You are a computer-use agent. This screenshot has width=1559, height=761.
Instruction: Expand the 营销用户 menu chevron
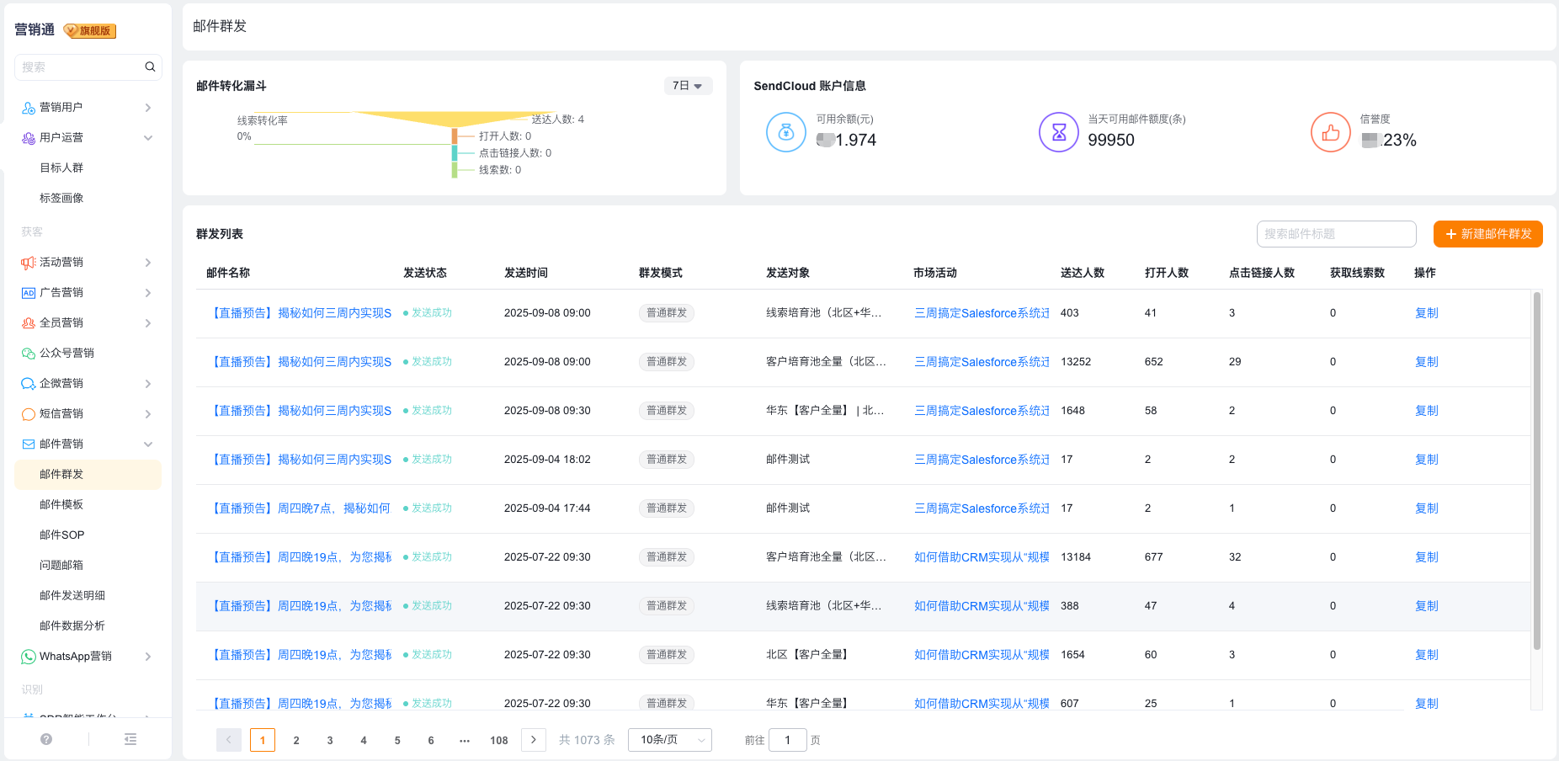coord(147,108)
